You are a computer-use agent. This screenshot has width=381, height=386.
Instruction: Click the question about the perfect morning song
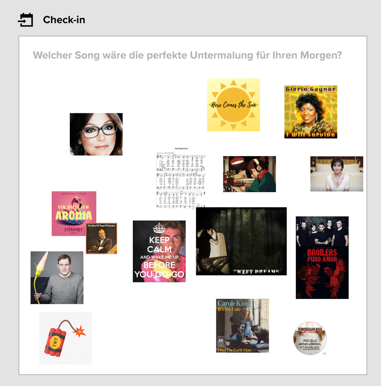187,55
